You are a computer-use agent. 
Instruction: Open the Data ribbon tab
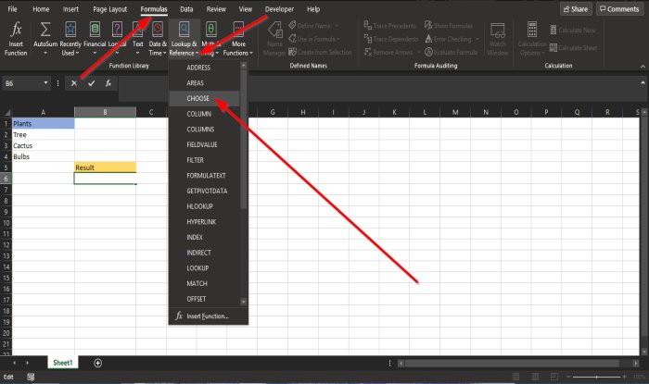(186, 9)
